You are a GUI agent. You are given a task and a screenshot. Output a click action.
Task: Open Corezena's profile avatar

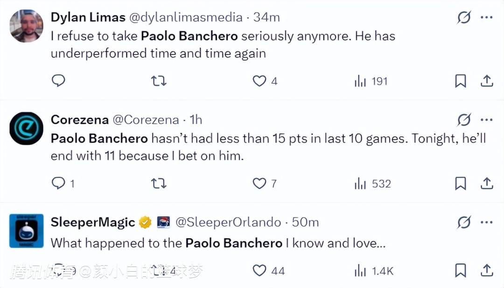pyautogui.click(x=26, y=128)
